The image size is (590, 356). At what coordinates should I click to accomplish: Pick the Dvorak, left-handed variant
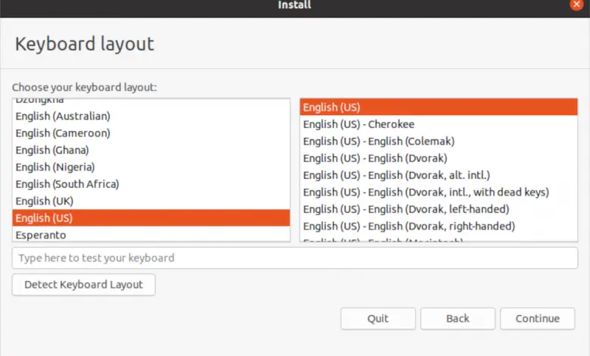pos(406,209)
